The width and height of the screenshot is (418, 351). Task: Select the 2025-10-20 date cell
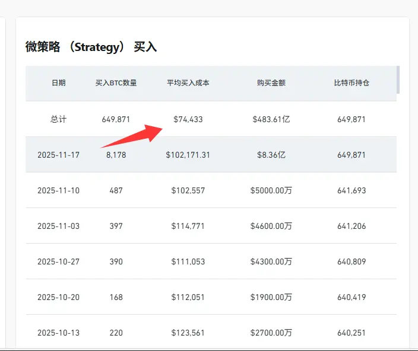[x=58, y=297]
